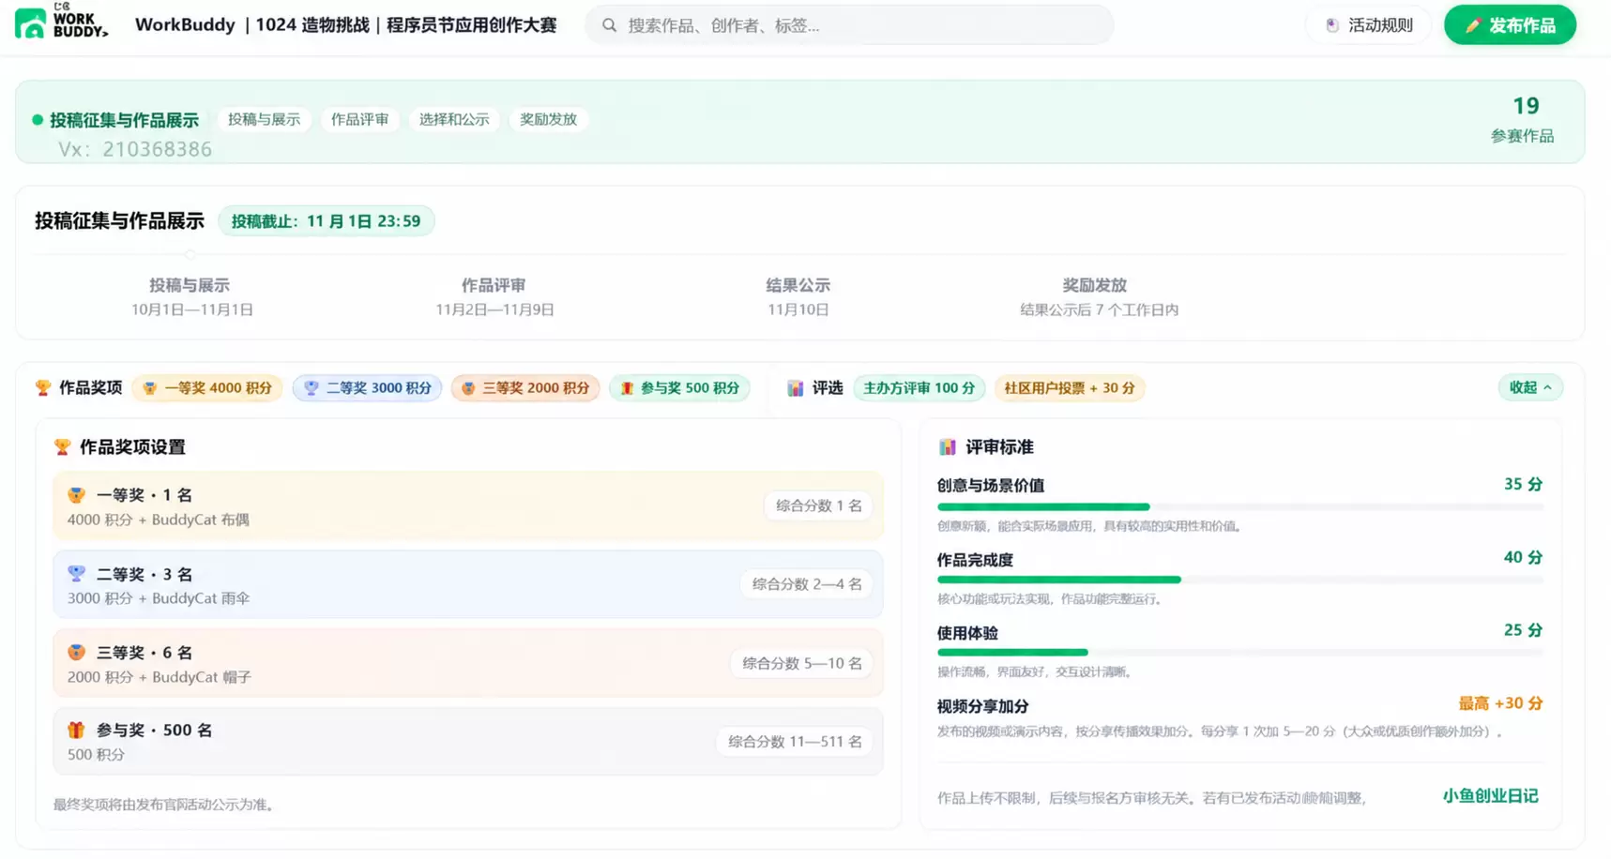This screenshot has width=1611, height=859.
Task: Click the 社区用户投票 + 30 分 chip
Action: [x=1070, y=387]
